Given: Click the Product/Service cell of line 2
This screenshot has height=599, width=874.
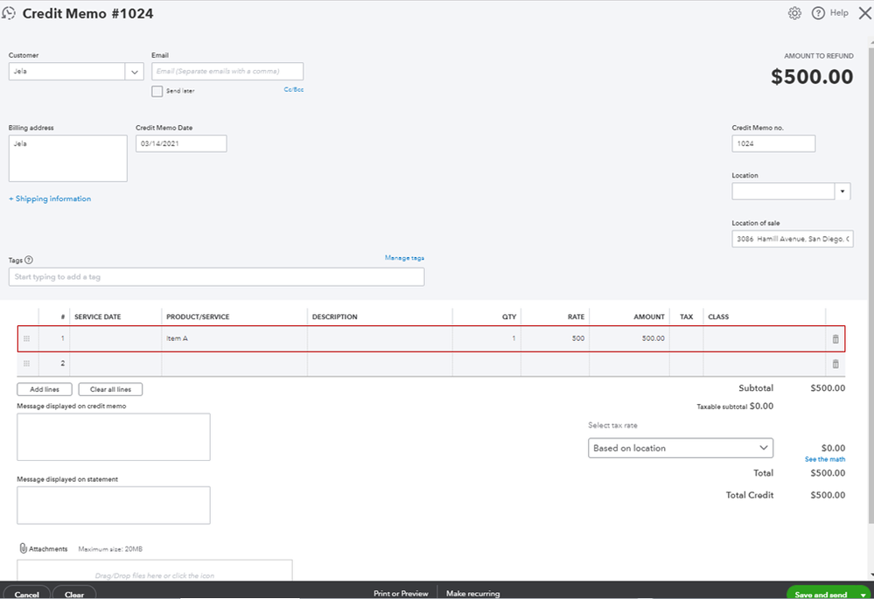Looking at the screenshot, I should (234, 364).
